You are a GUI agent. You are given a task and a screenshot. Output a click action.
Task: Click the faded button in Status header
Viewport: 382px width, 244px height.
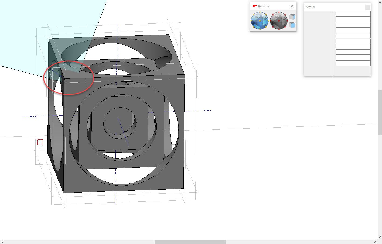[368, 7]
